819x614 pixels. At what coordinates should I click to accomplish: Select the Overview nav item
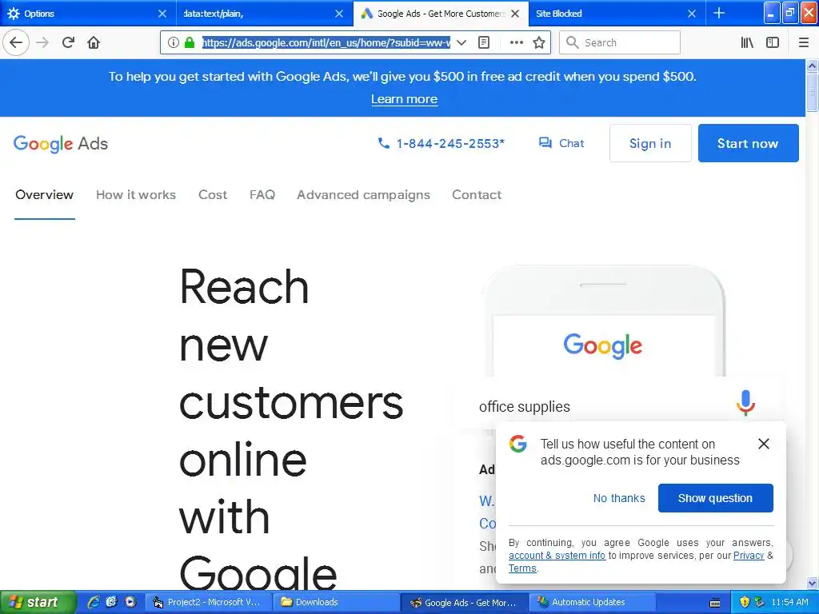coord(45,195)
